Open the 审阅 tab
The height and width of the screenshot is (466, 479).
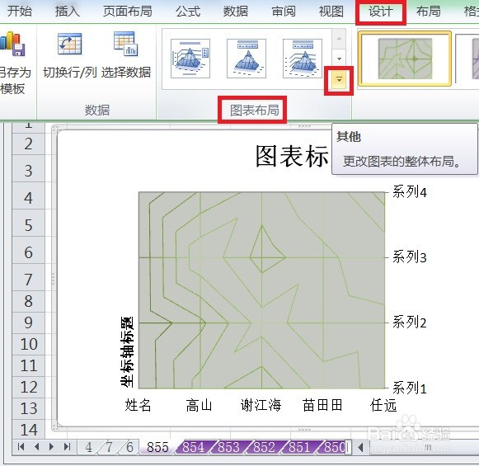click(284, 12)
